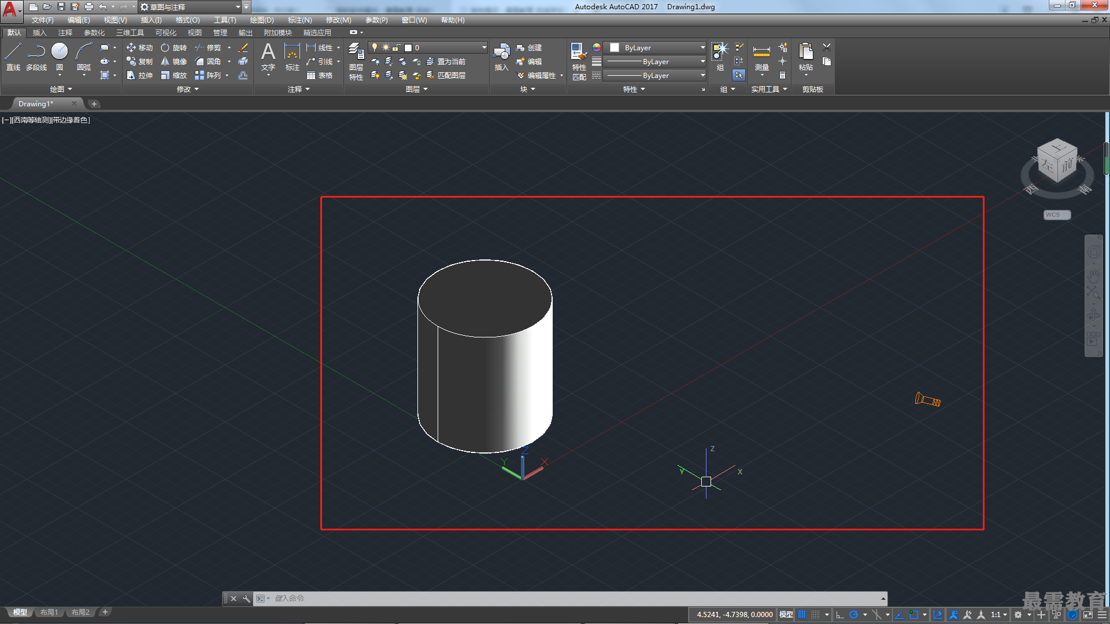Click Match Properties (特性匹配) icon
This screenshot has height=624, width=1110.
579,62
